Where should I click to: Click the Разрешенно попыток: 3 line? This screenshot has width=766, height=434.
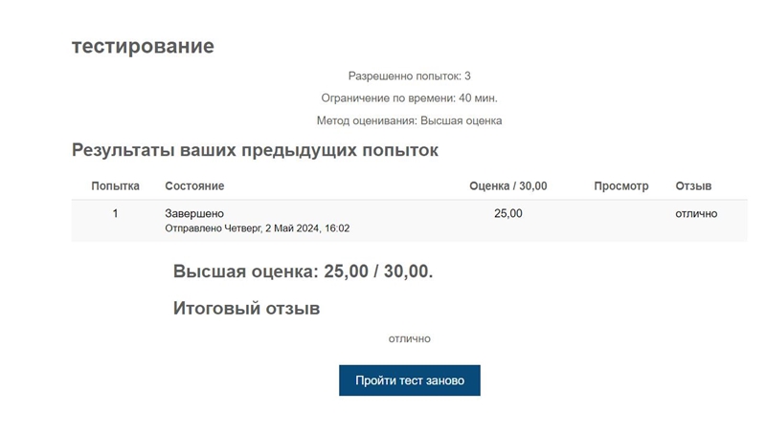coord(410,76)
